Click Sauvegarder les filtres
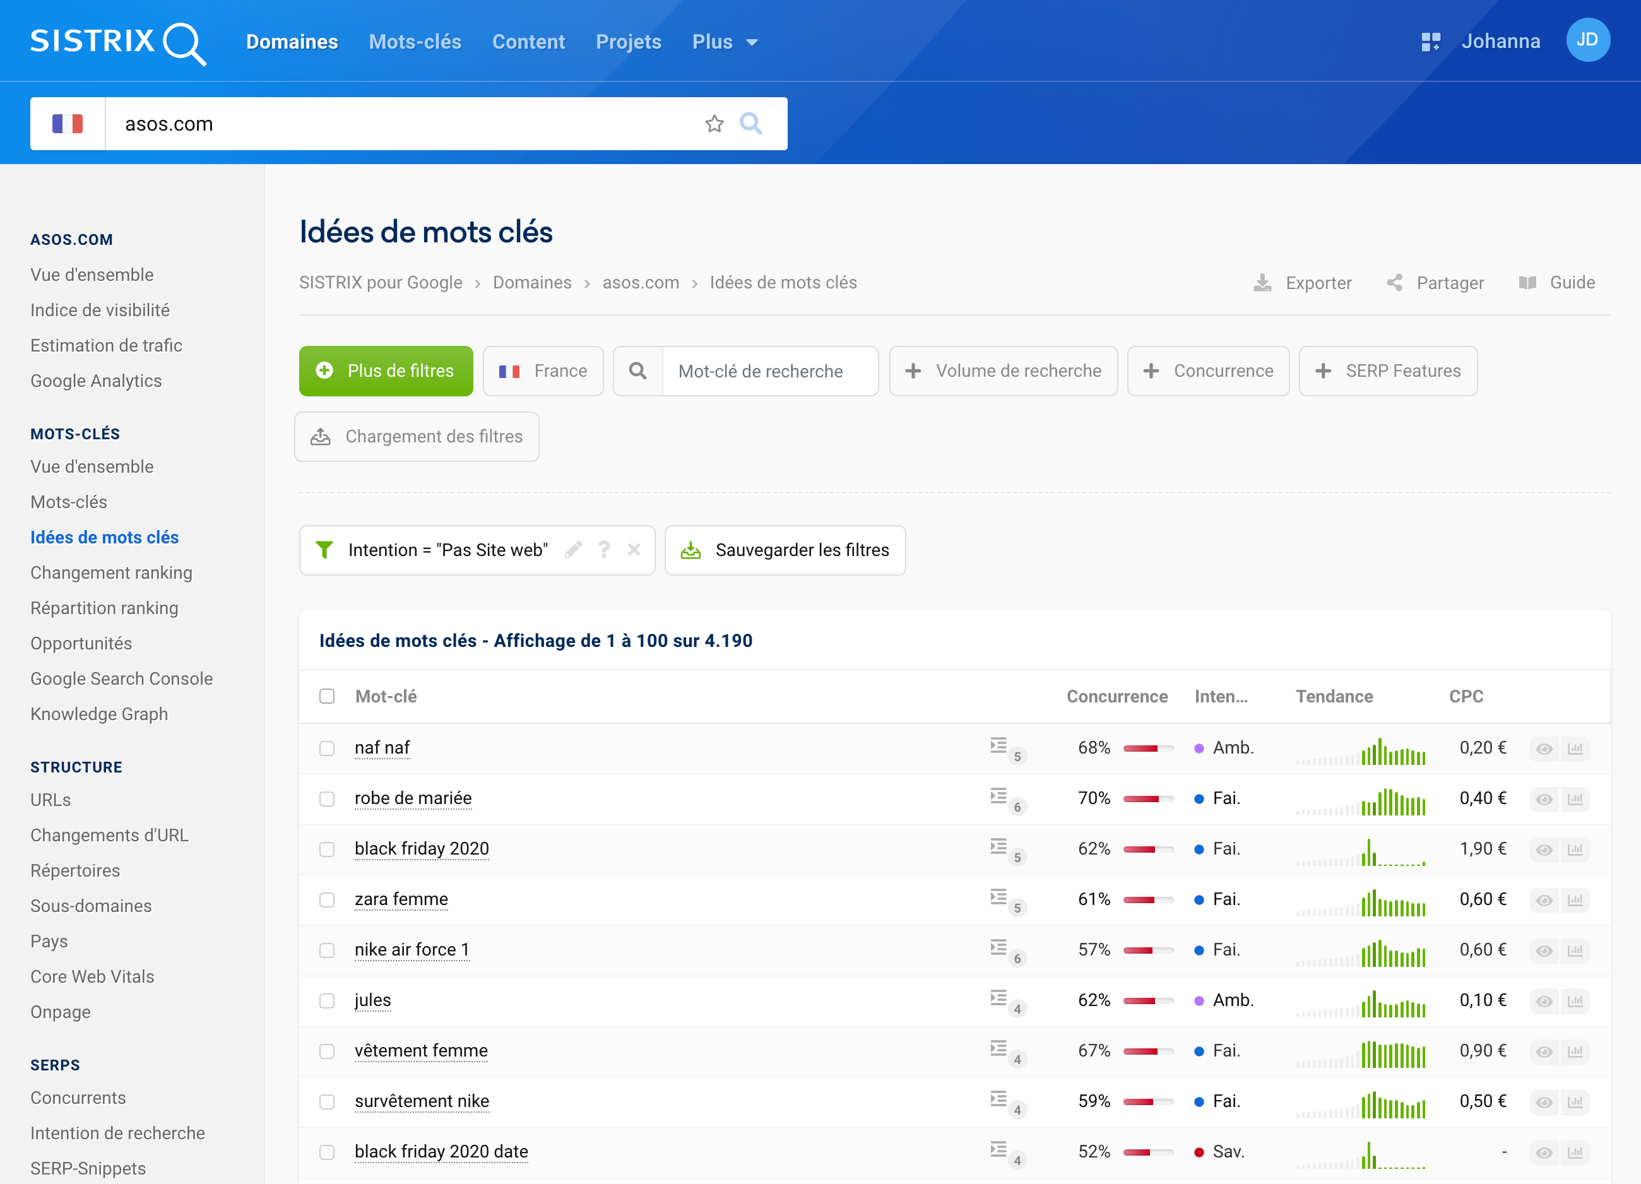Image resolution: width=1641 pixels, height=1184 pixels. click(x=785, y=550)
